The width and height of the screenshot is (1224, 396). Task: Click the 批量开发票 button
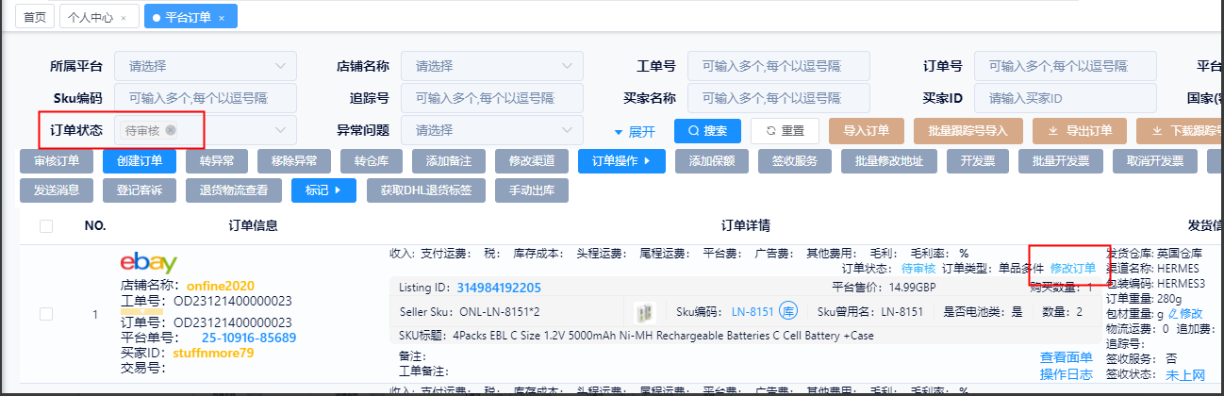click(1061, 161)
